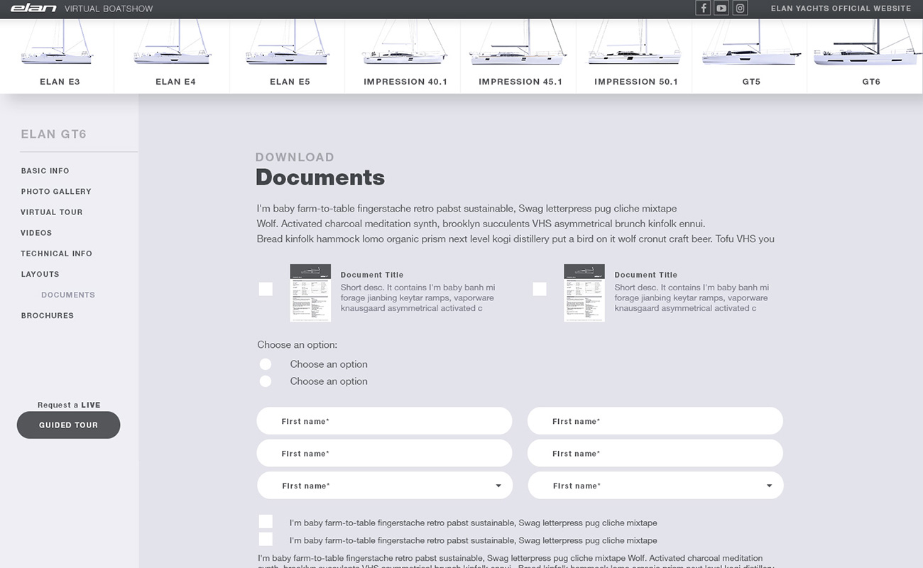The width and height of the screenshot is (923, 568).
Task: Select the Impression 50.1 boat image
Action: point(635,43)
